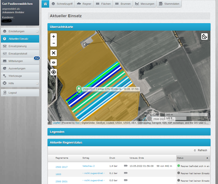This screenshot has width=218, height=184.
Task: Select Einsatzplanung in sidebar
Action: point(20,46)
